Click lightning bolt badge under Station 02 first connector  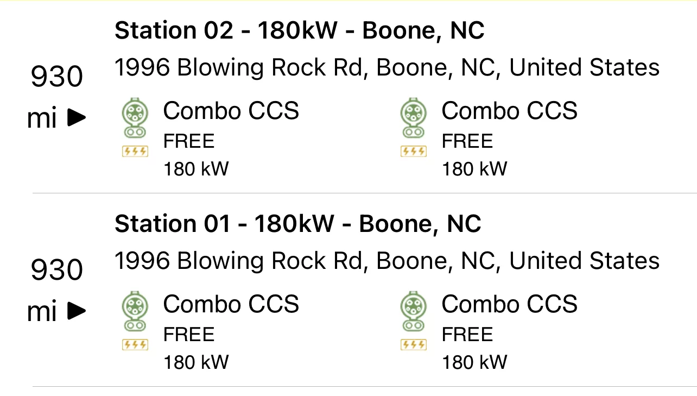pos(135,152)
